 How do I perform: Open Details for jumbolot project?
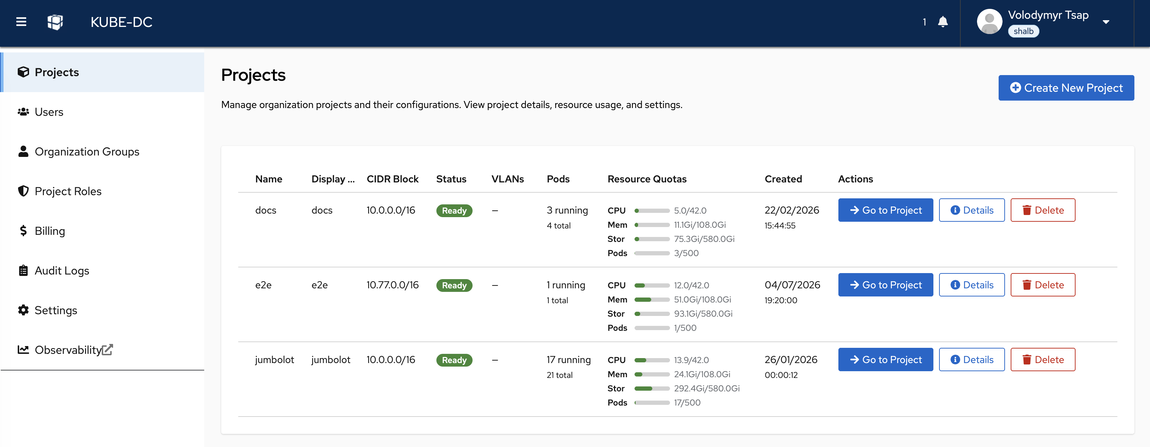(x=971, y=360)
